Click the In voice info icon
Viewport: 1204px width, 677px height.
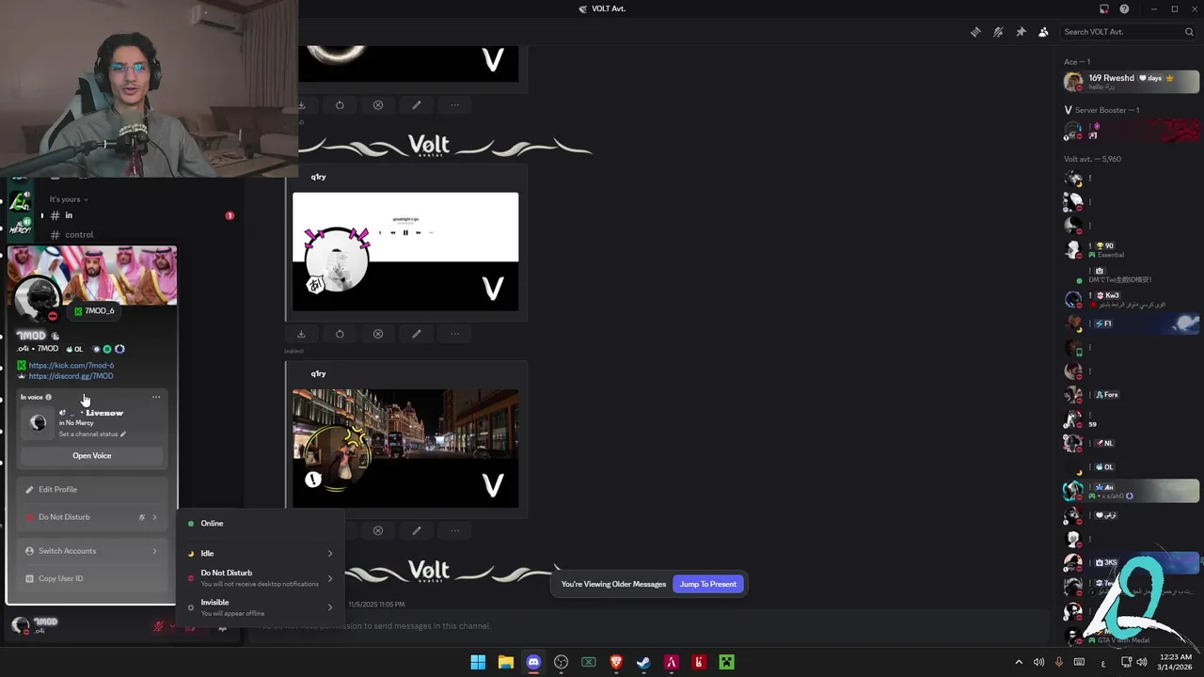click(x=49, y=397)
